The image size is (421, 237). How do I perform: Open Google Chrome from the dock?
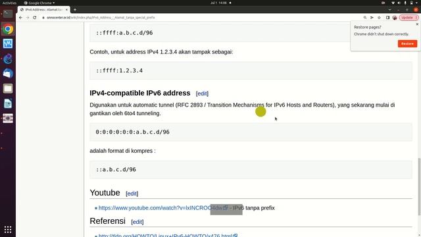pos(8,29)
